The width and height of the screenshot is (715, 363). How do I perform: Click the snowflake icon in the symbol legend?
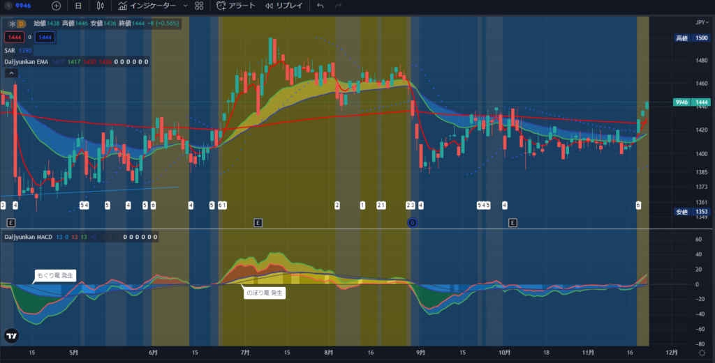coord(11,24)
